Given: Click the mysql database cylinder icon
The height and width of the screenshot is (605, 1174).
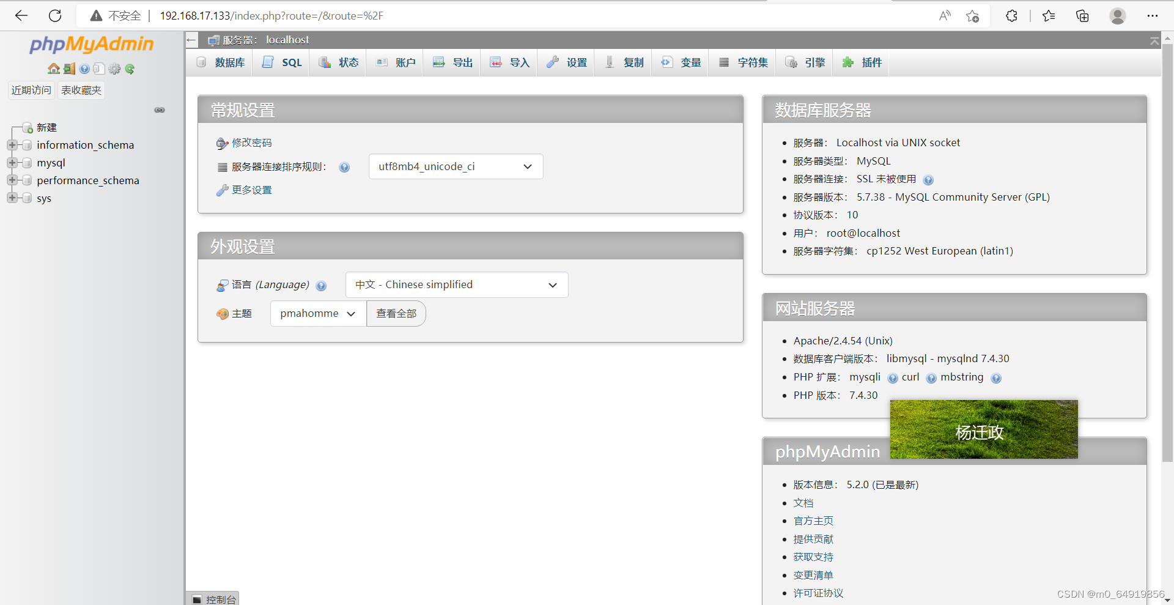Looking at the screenshot, I should (x=26, y=163).
